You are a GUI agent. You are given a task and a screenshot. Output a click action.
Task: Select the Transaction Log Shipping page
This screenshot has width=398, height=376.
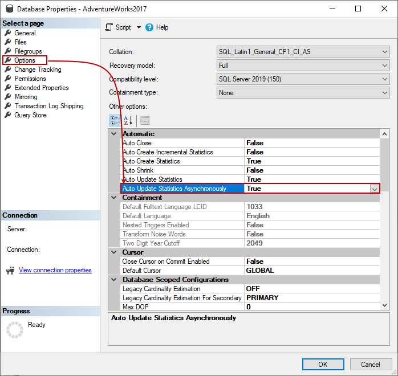pos(48,106)
